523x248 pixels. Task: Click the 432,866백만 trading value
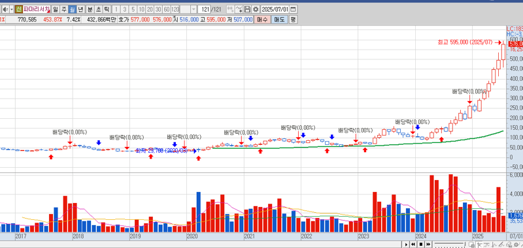tap(101, 20)
